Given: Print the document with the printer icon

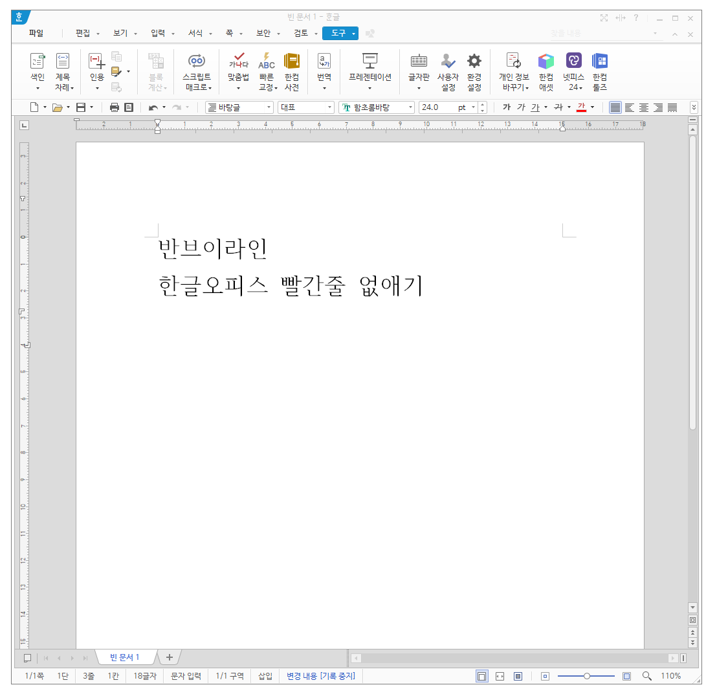Looking at the screenshot, I should coord(115,107).
